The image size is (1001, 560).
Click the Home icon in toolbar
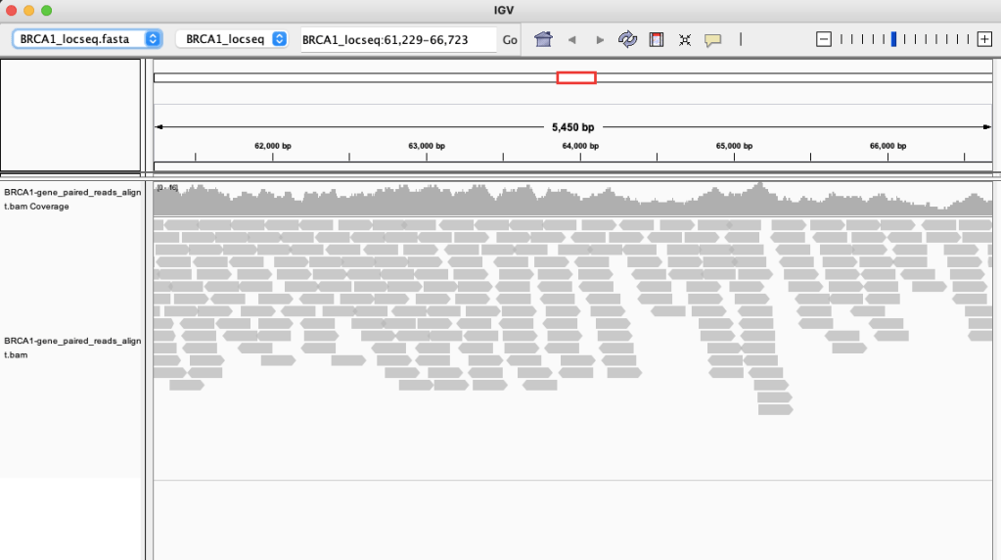(x=543, y=39)
